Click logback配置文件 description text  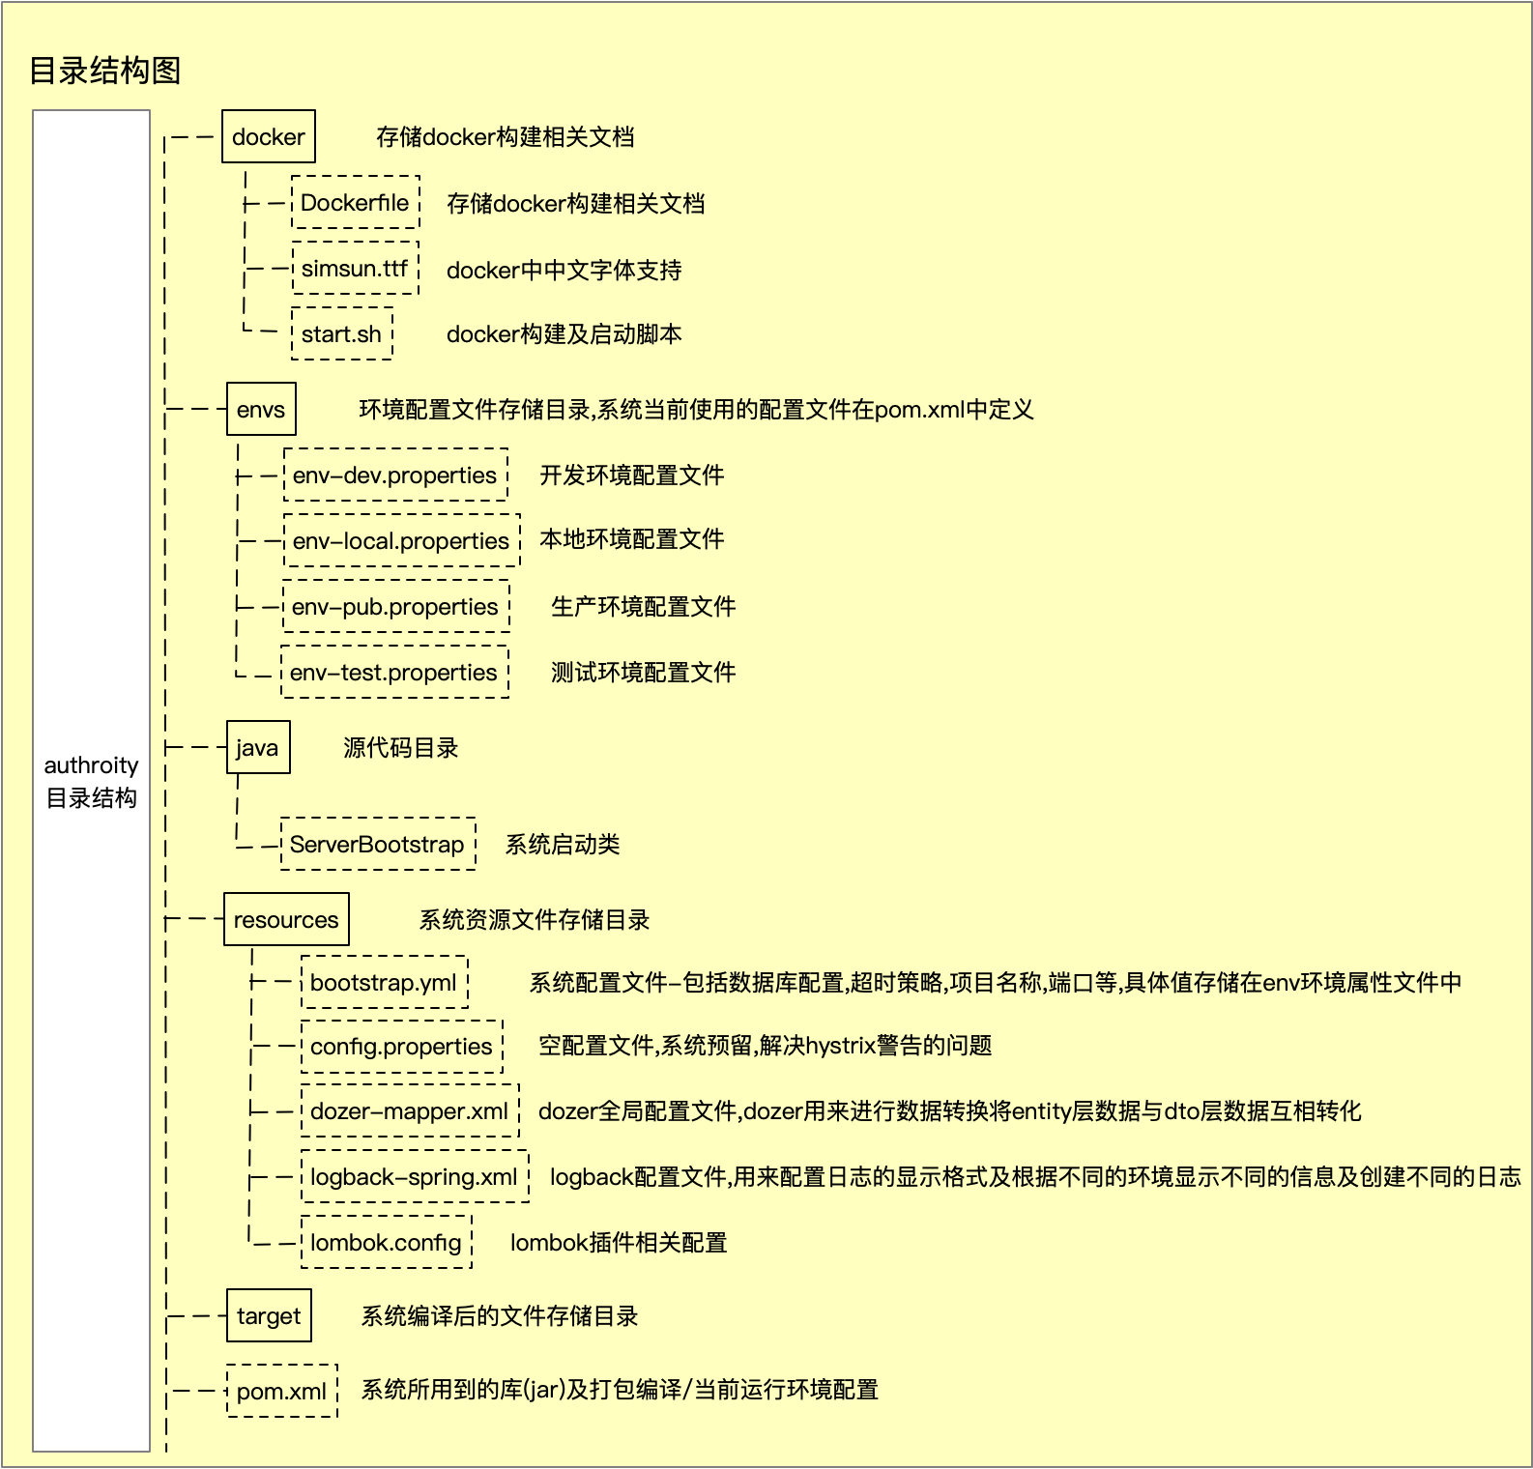point(1036,1177)
